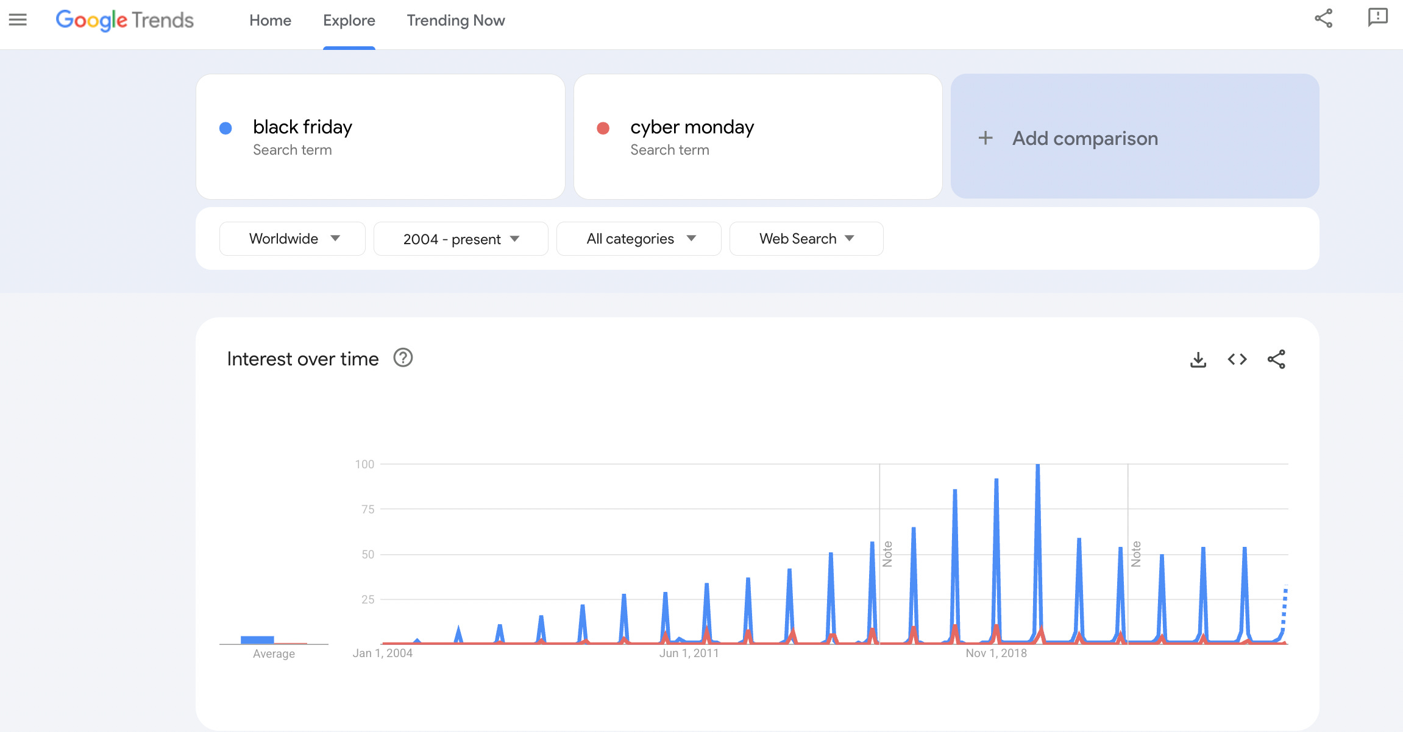Screen dimensions: 1403x732
Task: Click the plus icon for Add comparison
Action: (x=985, y=138)
